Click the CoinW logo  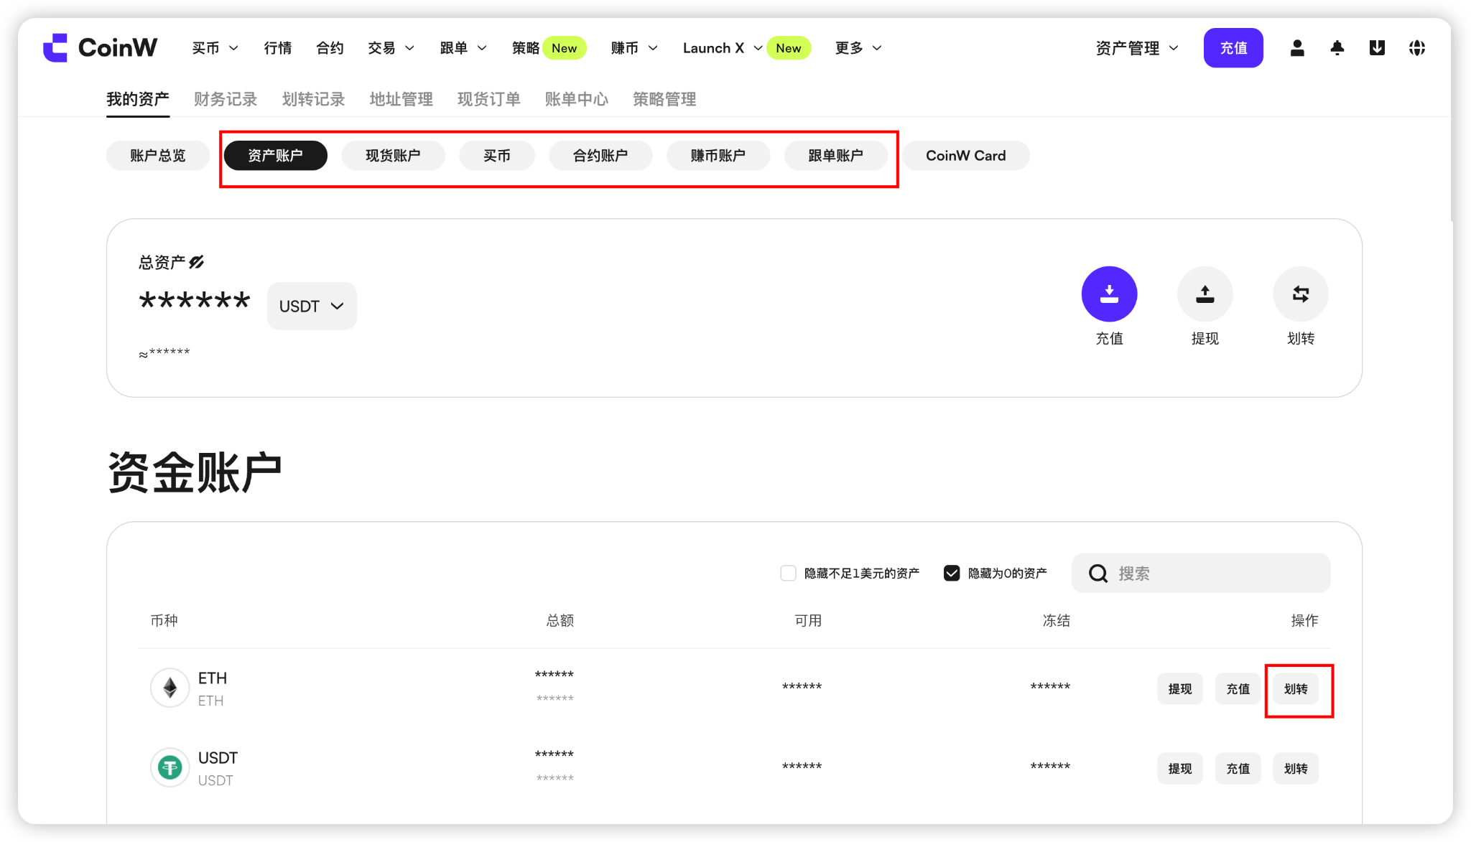point(100,48)
